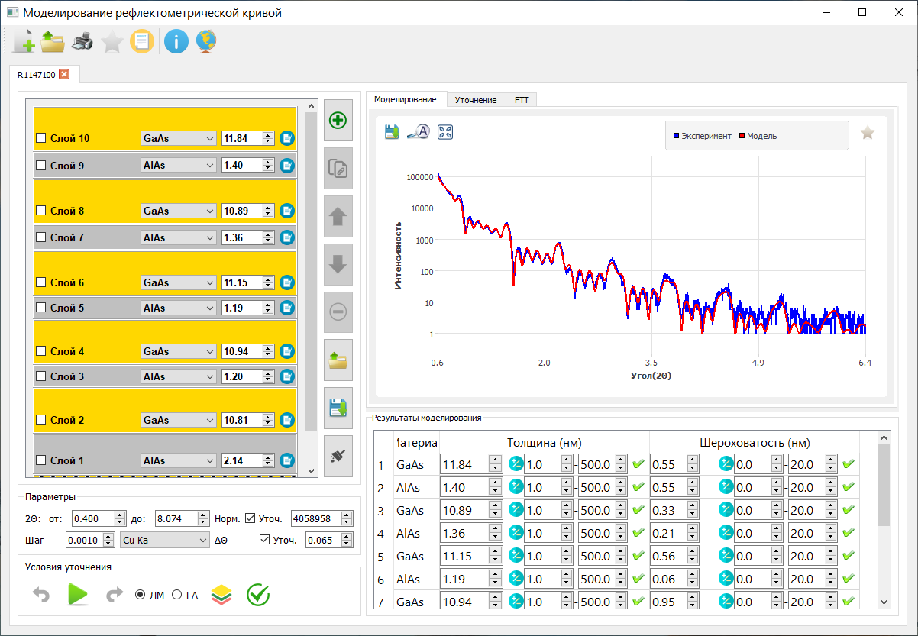Click the stacked layers icon in refinement conditions
The width and height of the screenshot is (918, 636).
221,594
